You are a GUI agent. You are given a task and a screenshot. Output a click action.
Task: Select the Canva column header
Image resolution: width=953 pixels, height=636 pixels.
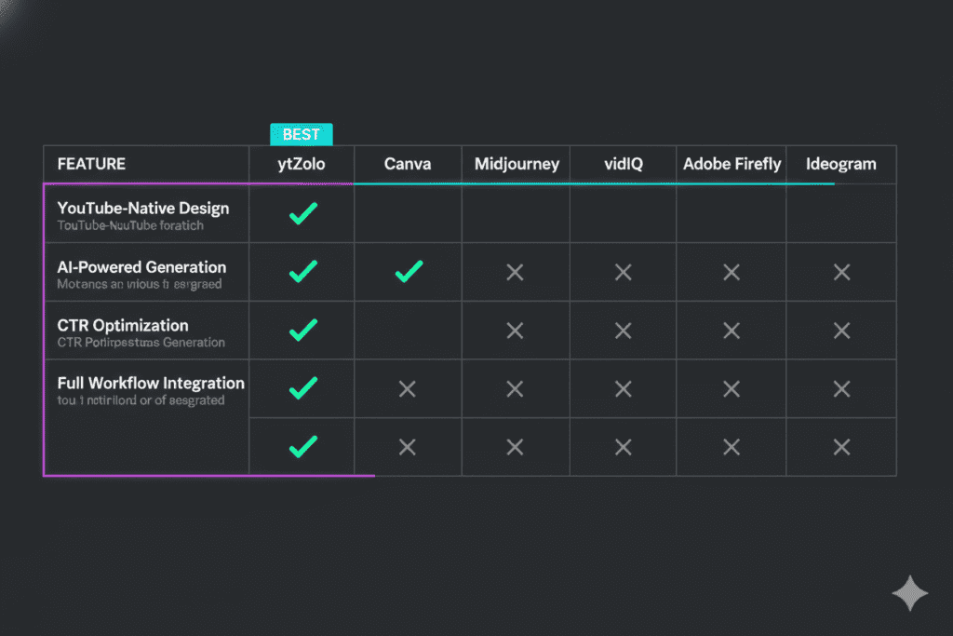click(x=408, y=164)
